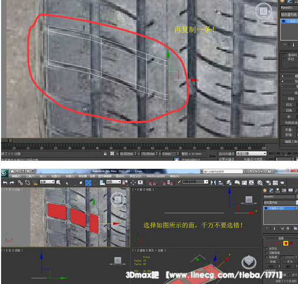Click Remove Modifier trash icon below stack
This screenshot has width=298, height=284.
[287, 228]
